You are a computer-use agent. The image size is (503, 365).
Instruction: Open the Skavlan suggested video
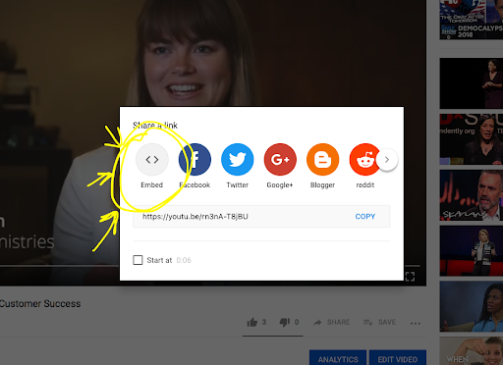coord(472,195)
